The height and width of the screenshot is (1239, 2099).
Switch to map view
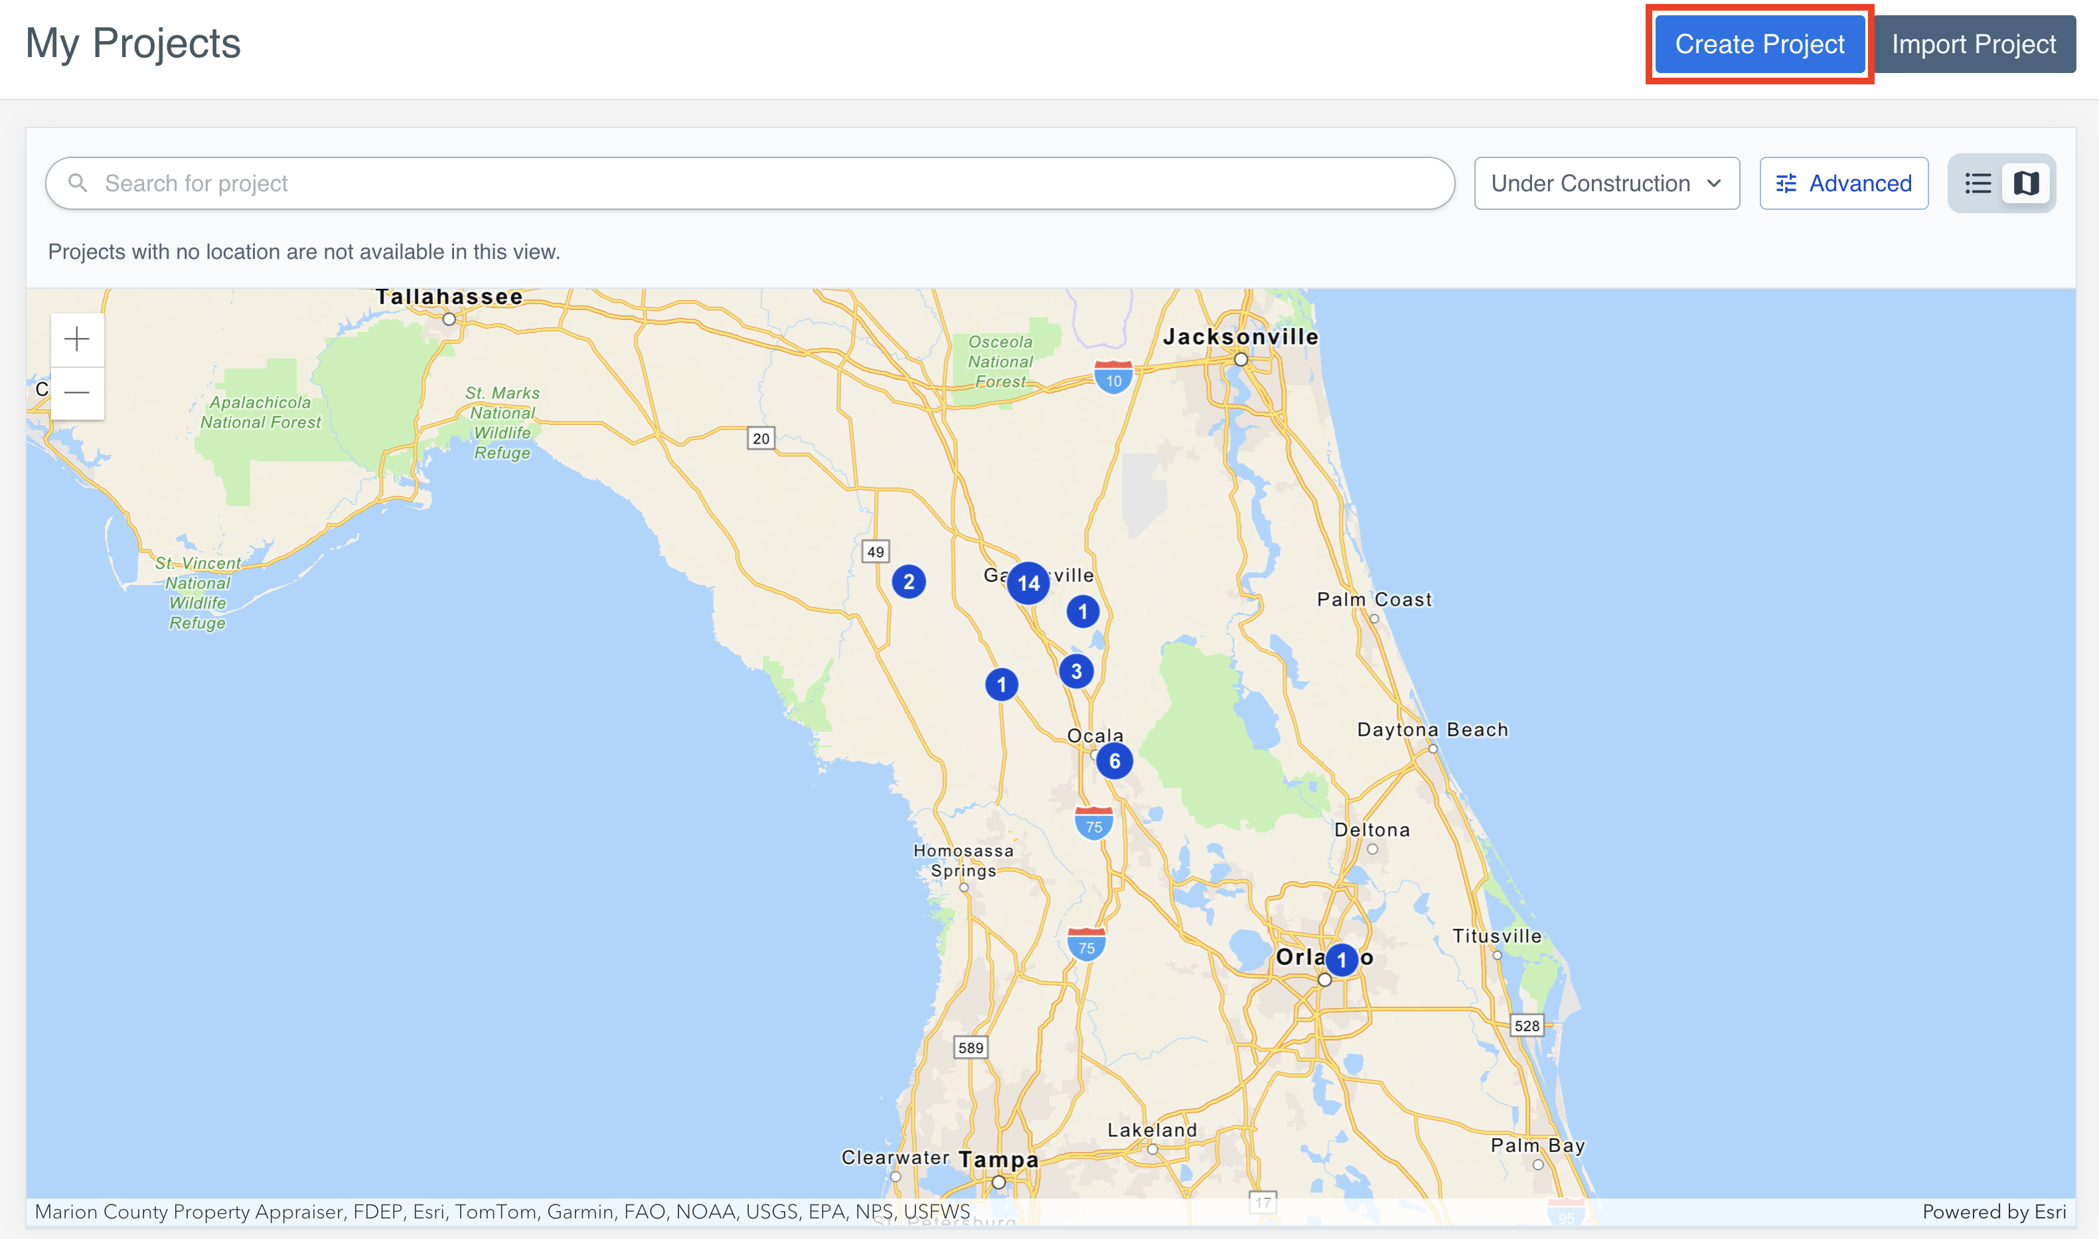2025,183
